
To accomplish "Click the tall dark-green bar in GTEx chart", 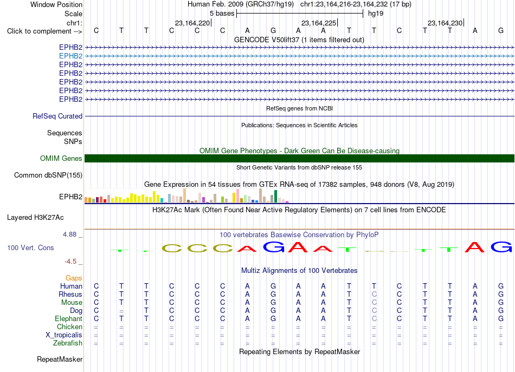I will 276,196.
